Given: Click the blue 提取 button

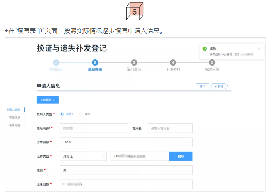Looking at the screenshot, I should tap(181, 156).
